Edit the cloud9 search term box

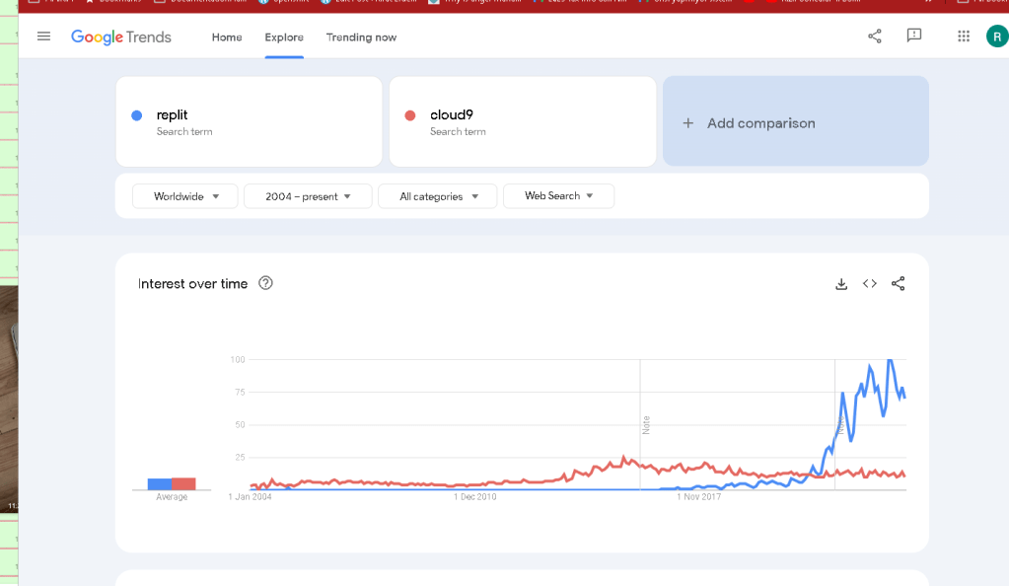click(x=523, y=121)
